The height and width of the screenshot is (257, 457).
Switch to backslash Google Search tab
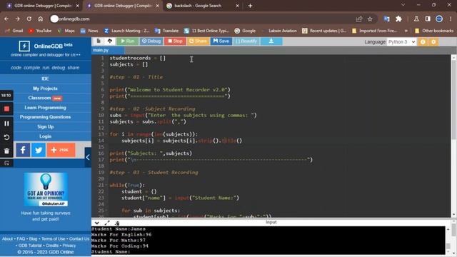point(203,6)
